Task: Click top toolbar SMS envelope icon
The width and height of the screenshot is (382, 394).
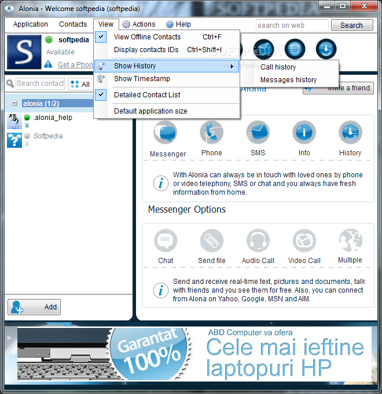Action: pos(263,49)
